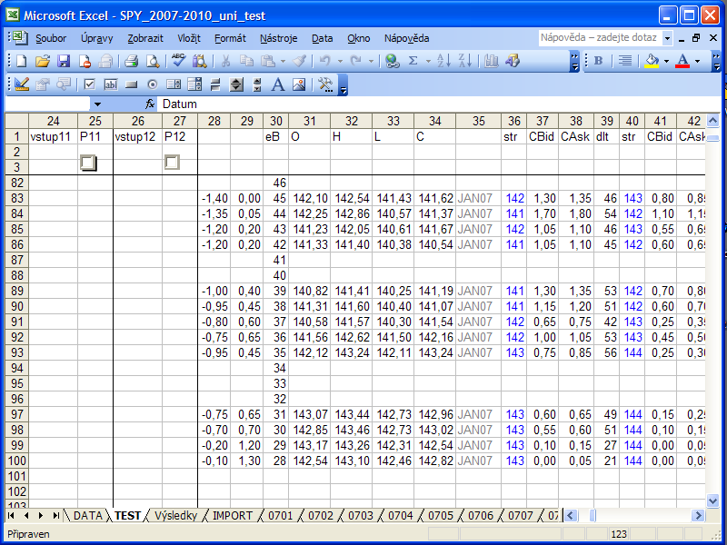Open the Nástroje menu
Screen dimensions: 727x545
pyautogui.click(x=279, y=38)
